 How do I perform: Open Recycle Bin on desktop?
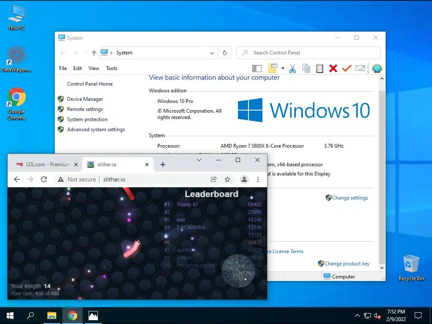pos(411,268)
